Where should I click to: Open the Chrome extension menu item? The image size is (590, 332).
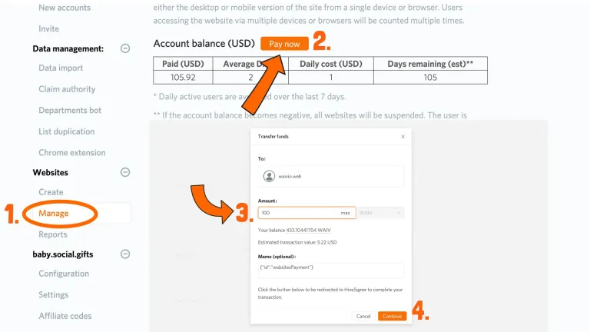[72, 153]
